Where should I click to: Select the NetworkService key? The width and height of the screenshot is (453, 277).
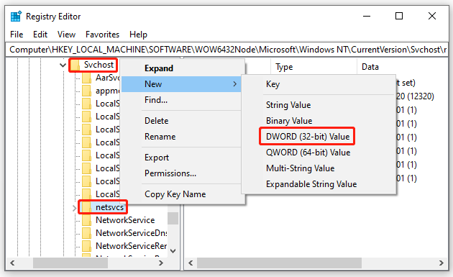click(x=125, y=220)
